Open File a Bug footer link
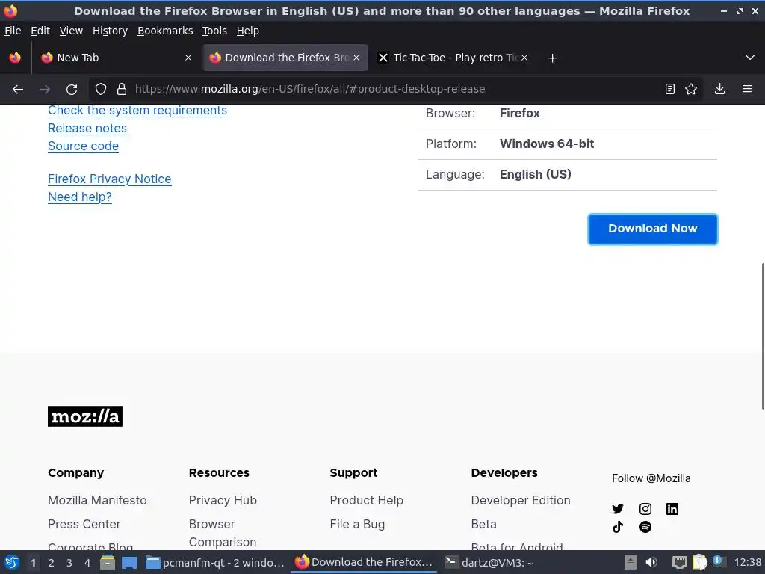Image resolution: width=765 pixels, height=574 pixels. coord(357,524)
